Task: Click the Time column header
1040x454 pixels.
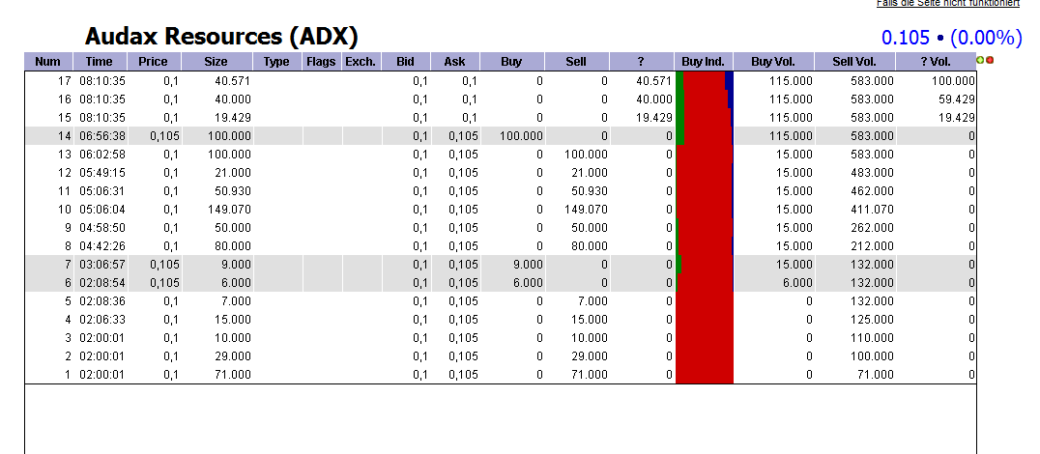Action: tap(100, 62)
